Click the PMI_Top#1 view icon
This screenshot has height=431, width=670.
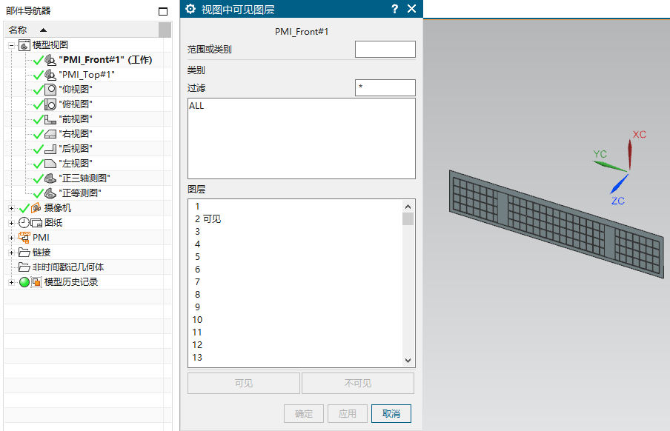(50, 75)
